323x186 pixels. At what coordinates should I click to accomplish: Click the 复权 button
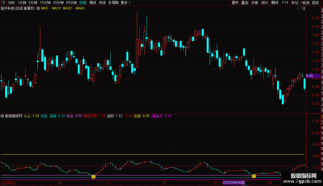(235, 3)
